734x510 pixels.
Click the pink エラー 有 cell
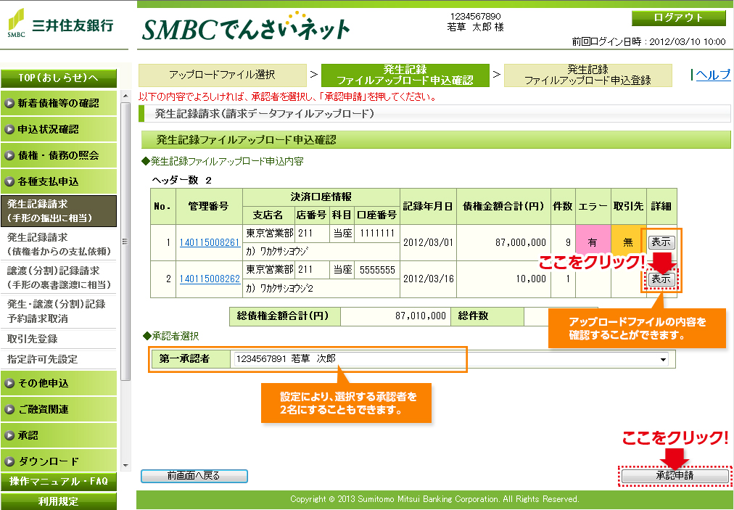[593, 242]
